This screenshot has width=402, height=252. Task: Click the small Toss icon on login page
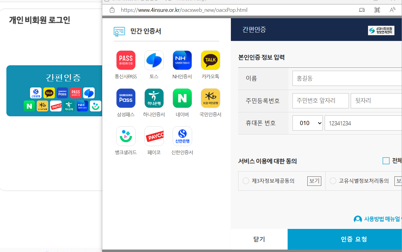coord(89,93)
